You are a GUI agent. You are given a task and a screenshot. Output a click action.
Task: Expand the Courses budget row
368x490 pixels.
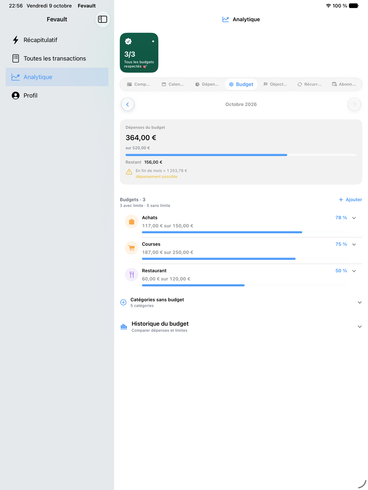(x=354, y=244)
